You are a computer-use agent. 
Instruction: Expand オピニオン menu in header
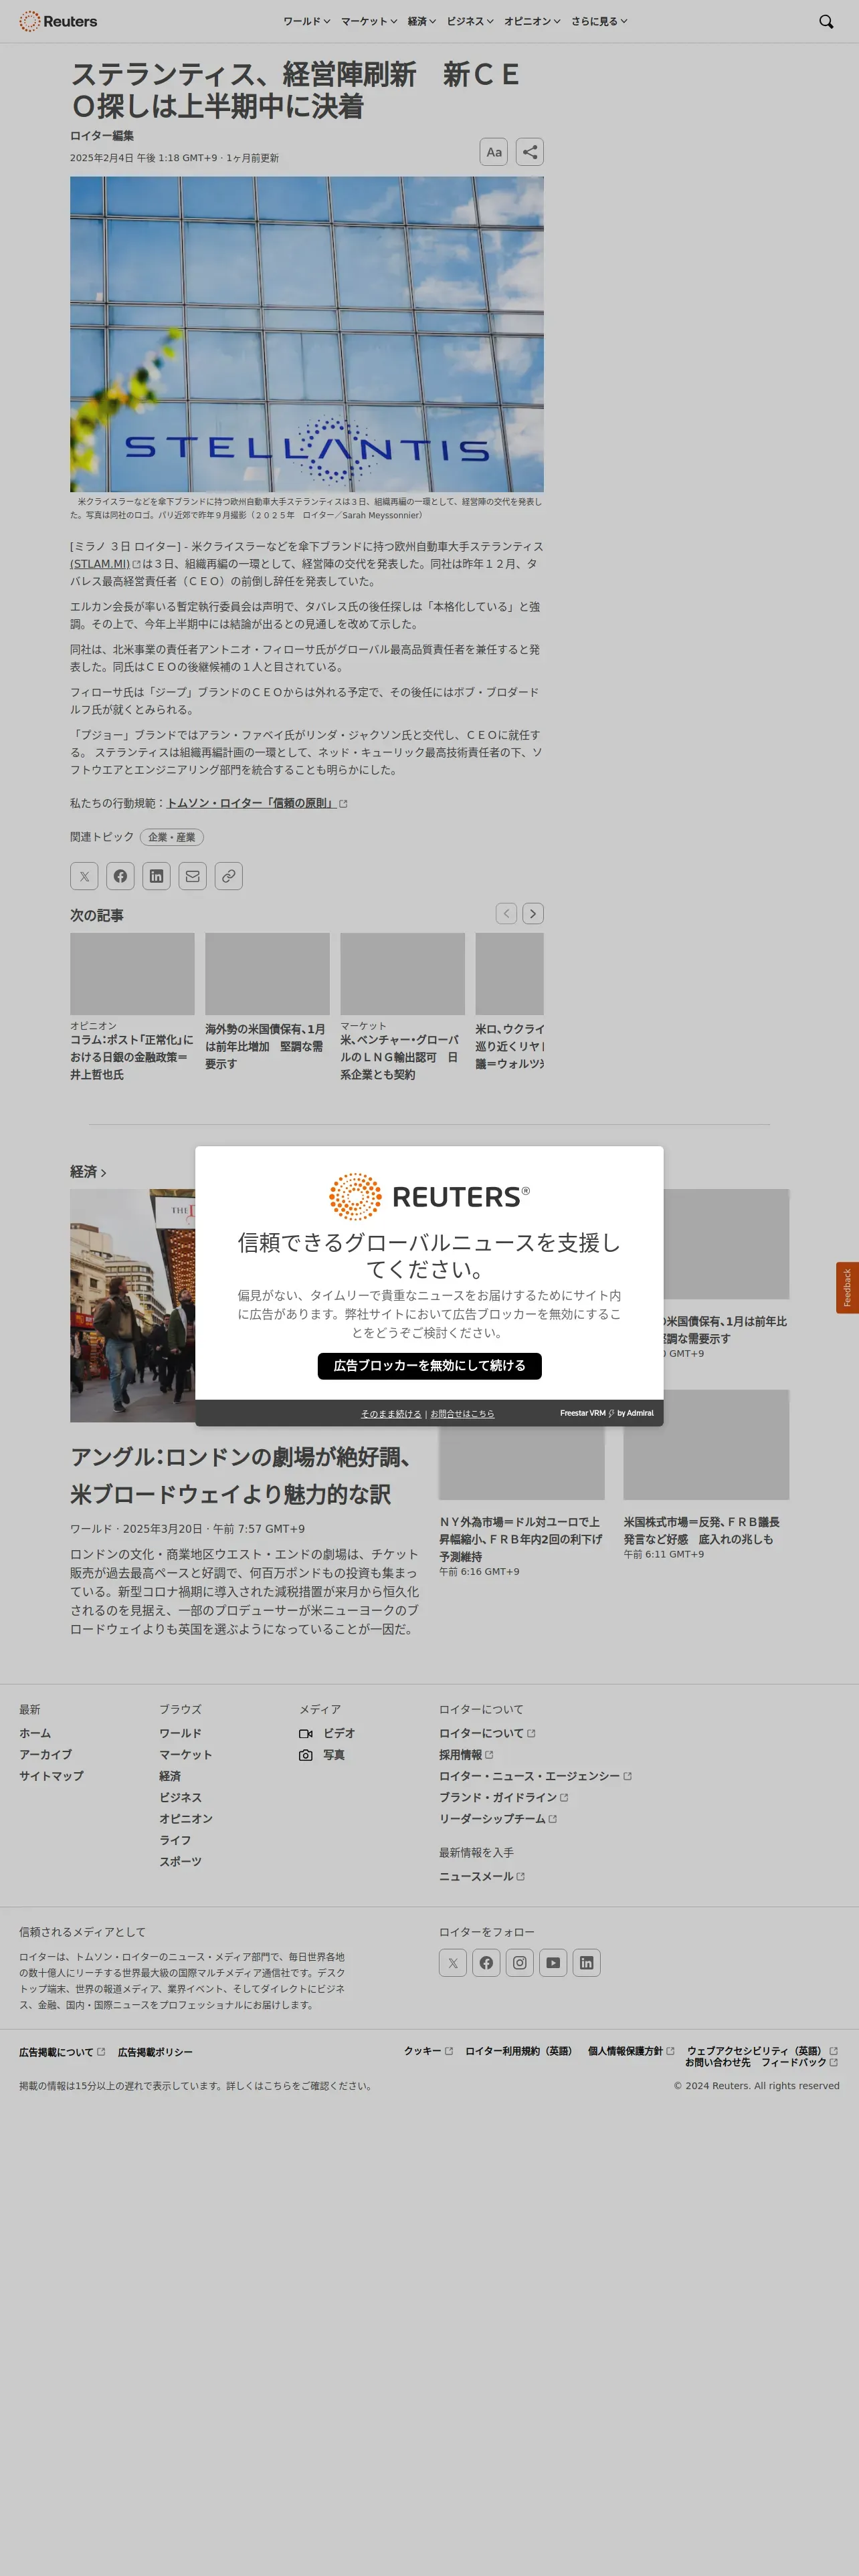pos(532,21)
